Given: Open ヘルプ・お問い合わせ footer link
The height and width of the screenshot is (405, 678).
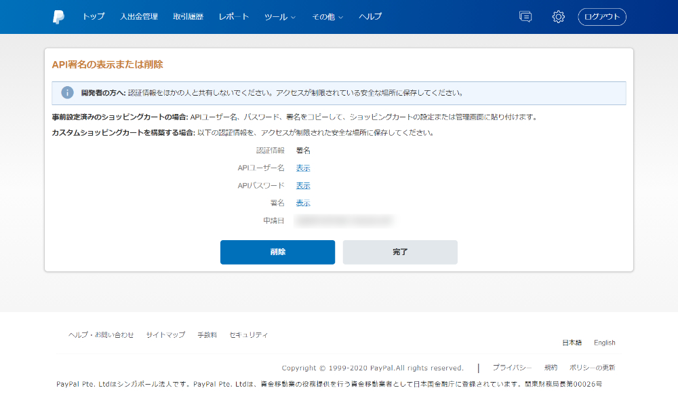Looking at the screenshot, I should pos(101,335).
